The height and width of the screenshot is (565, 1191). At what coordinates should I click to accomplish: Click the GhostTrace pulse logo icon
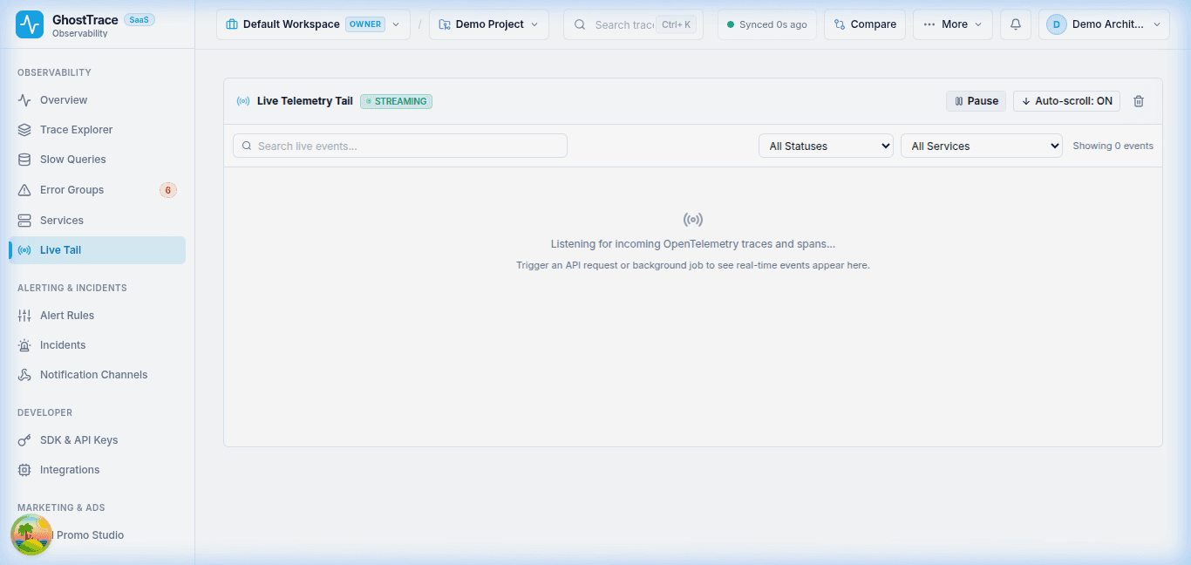(30, 24)
